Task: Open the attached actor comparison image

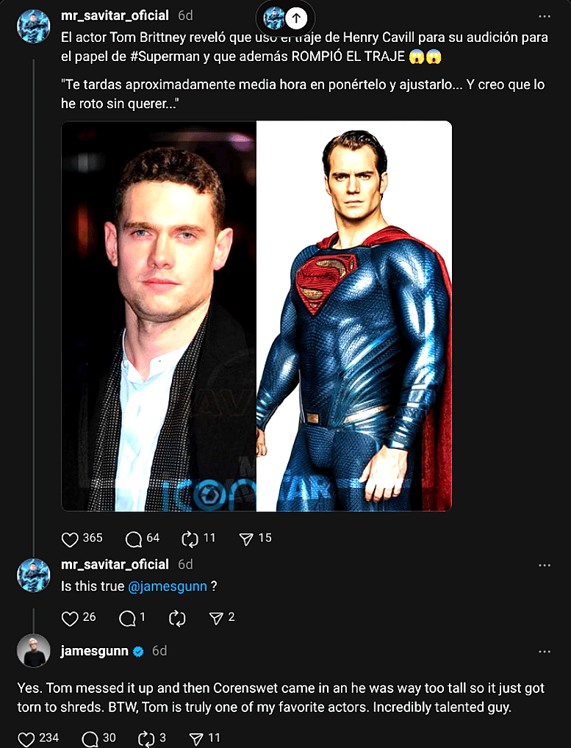Action: coord(256,316)
